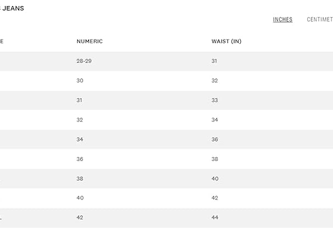Select numeric size 32 row
The height and width of the screenshot is (228, 333).
coord(166,120)
